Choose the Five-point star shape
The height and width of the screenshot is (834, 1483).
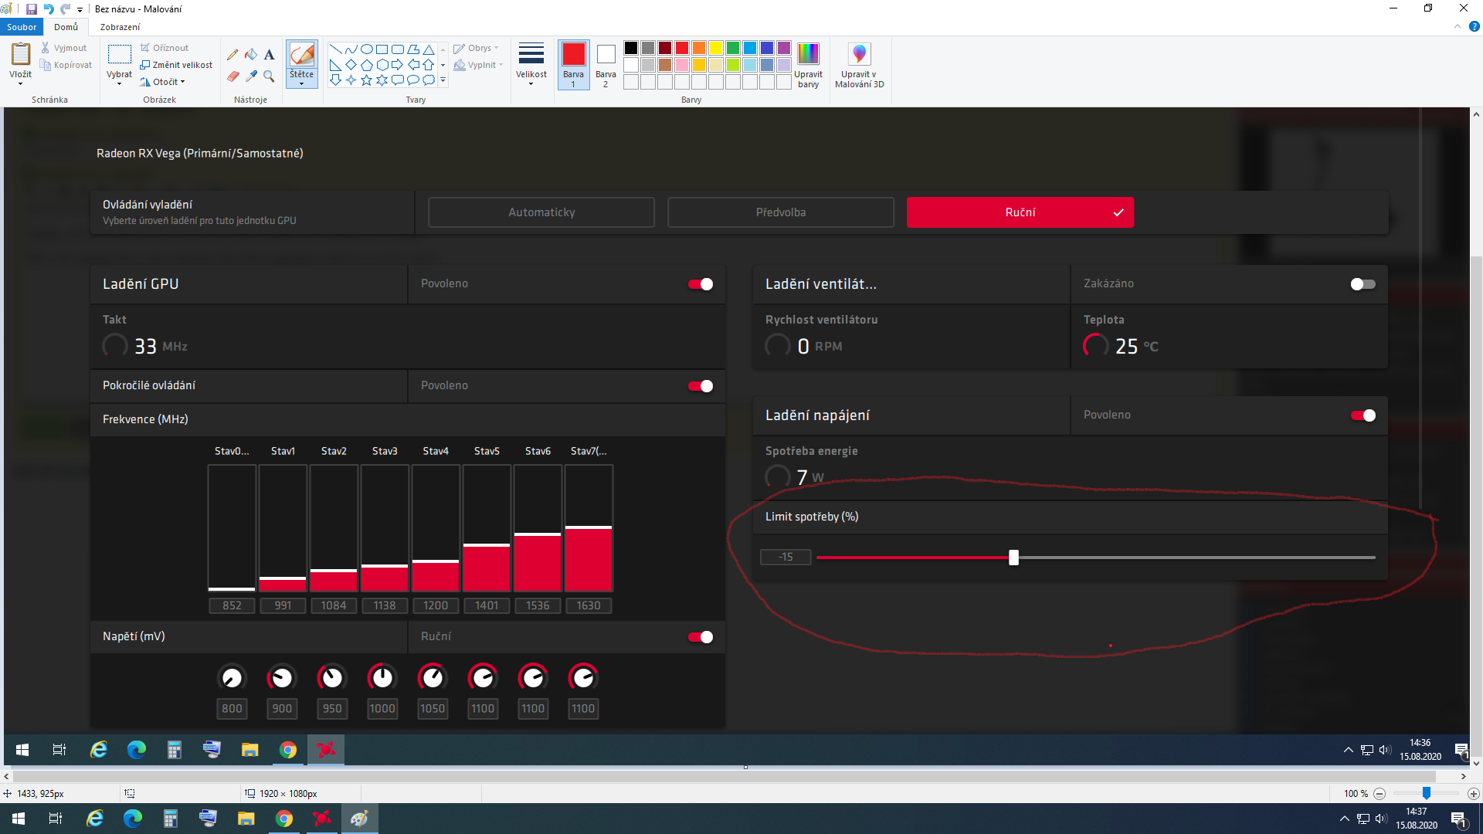pos(367,80)
